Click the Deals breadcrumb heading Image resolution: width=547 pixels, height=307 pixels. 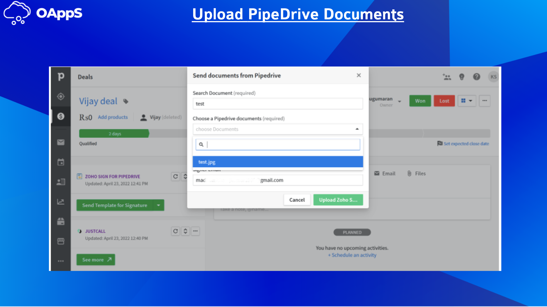point(85,77)
